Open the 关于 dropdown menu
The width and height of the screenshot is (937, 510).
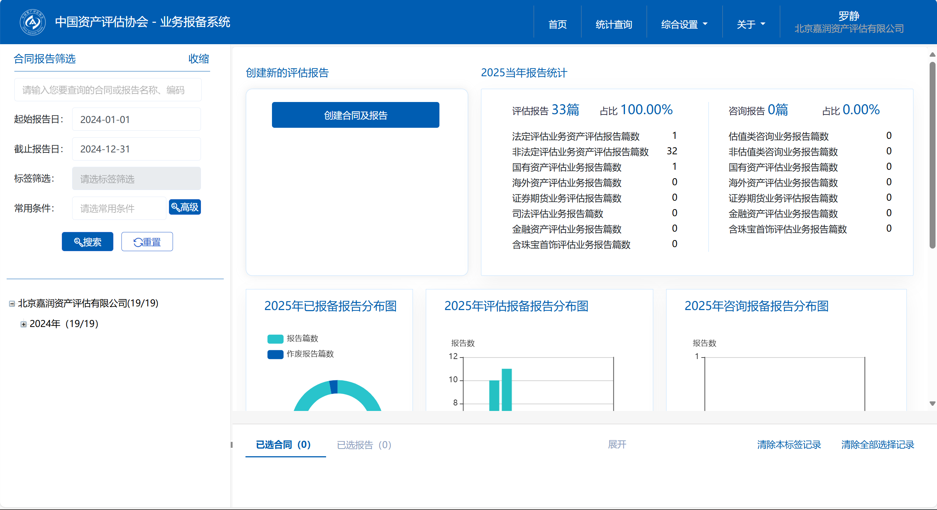[x=751, y=24]
